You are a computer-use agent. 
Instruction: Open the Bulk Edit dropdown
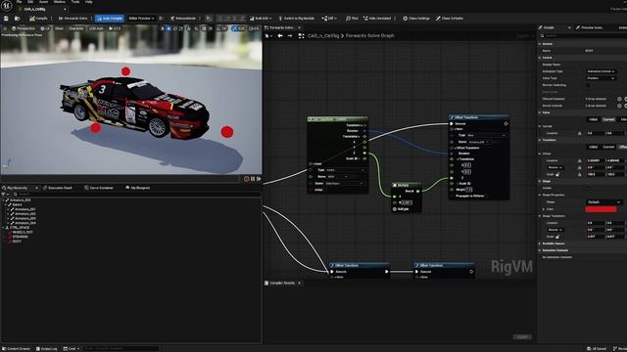tap(261, 19)
